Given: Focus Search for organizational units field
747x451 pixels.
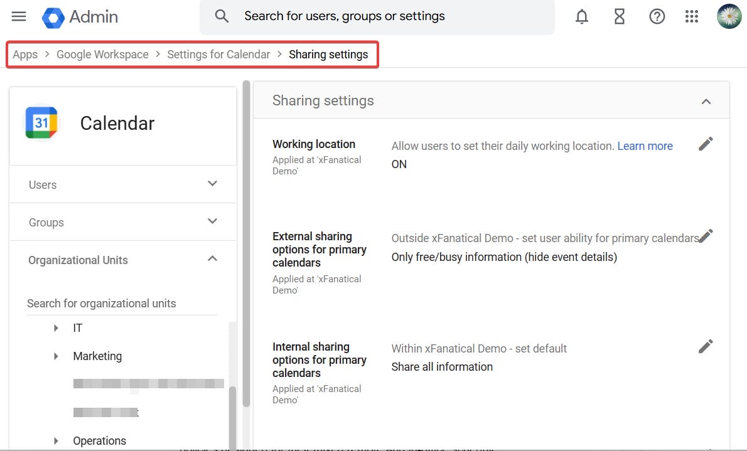Looking at the screenshot, I should point(122,304).
